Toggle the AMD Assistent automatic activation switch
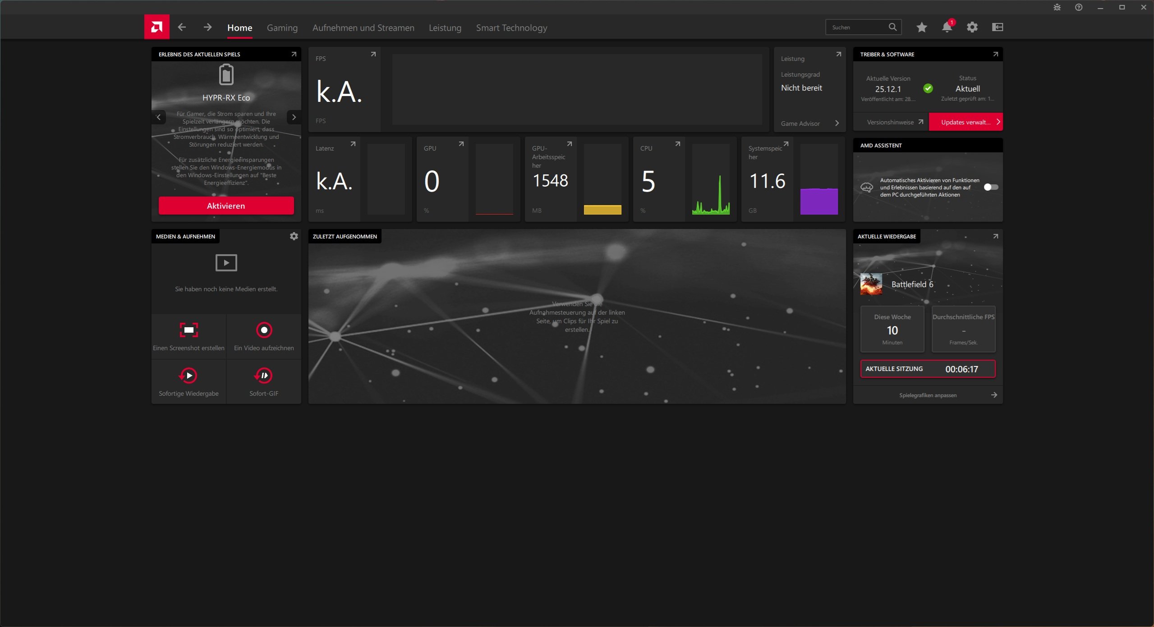Viewport: 1154px width, 627px height. point(990,187)
